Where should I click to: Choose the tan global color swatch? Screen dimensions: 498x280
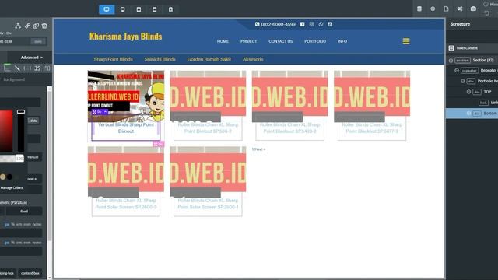click(x=3, y=177)
